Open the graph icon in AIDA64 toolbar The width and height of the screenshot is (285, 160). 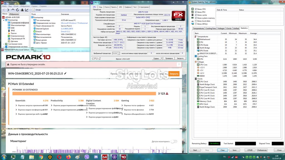27,10
